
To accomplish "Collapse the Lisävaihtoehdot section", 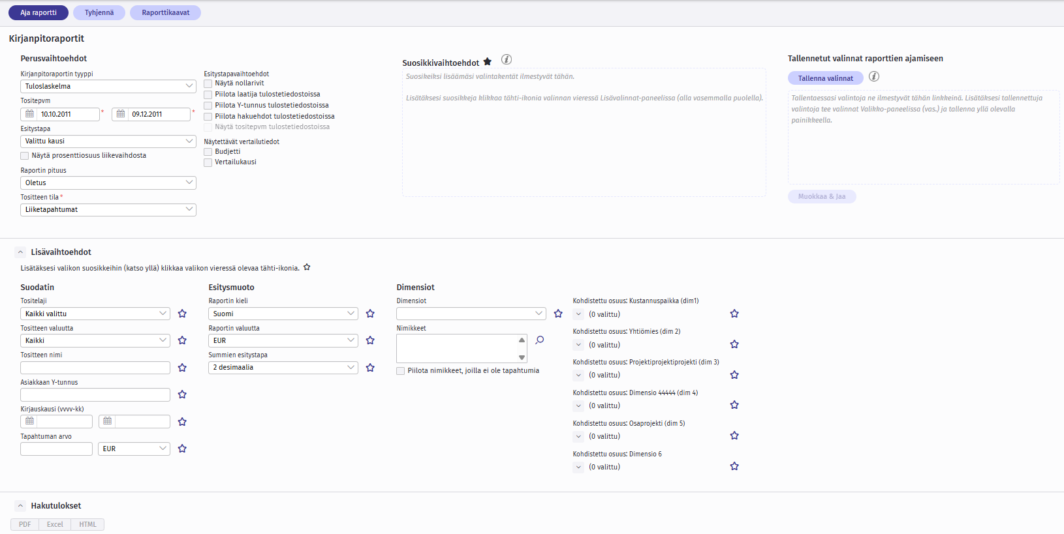I will click(x=20, y=252).
